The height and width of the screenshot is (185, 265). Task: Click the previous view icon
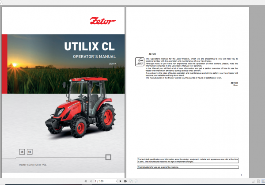[x=131, y=181]
